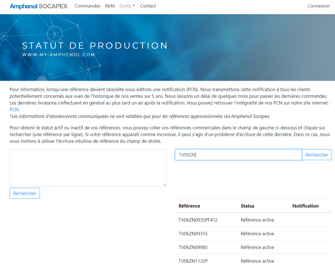Select the Référence column header
The width and height of the screenshot is (335, 266).
coord(189,206)
